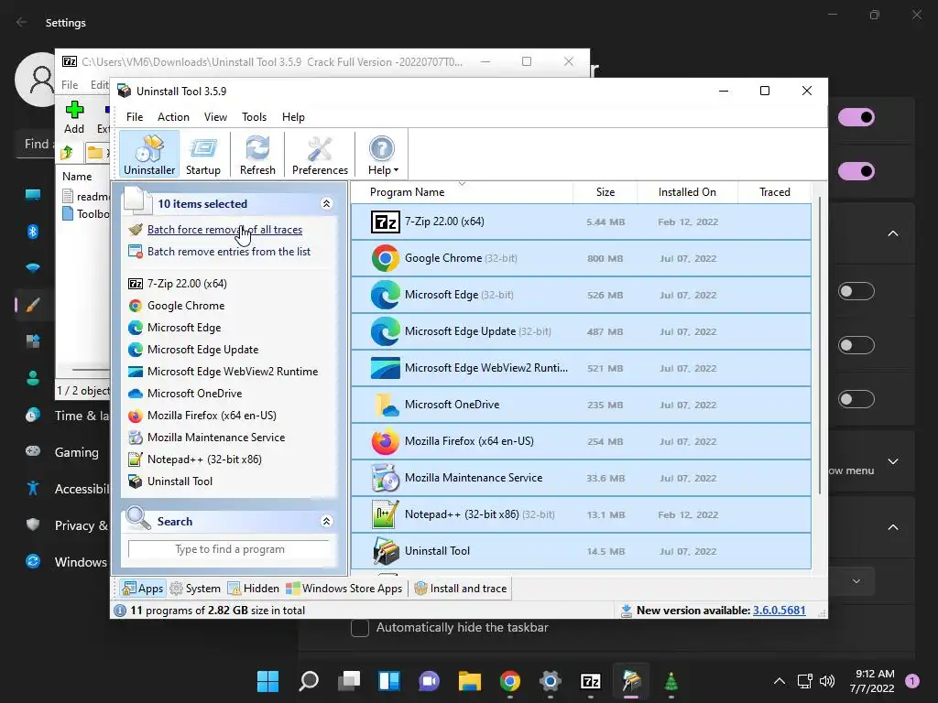938x703 pixels.
Task: Enable the second off toggle in Settings
Action: click(x=856, y=345)
